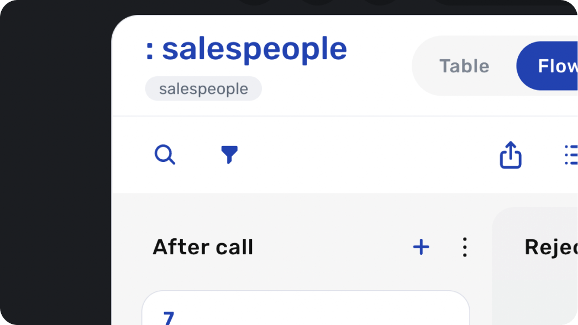578x325 pixels.
Task: Click empty space below After call heading
Action: tap(306, 275)
